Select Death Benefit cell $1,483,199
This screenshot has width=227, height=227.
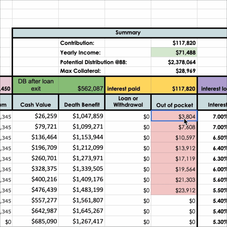[x=82, y=190]
